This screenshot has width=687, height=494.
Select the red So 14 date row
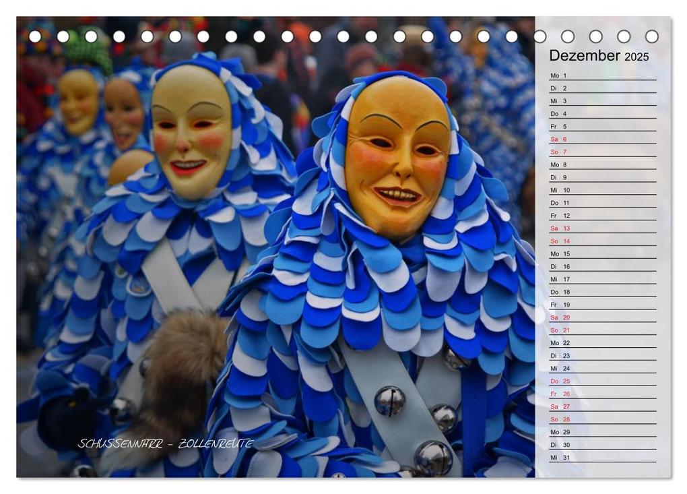tap(601, 241)
